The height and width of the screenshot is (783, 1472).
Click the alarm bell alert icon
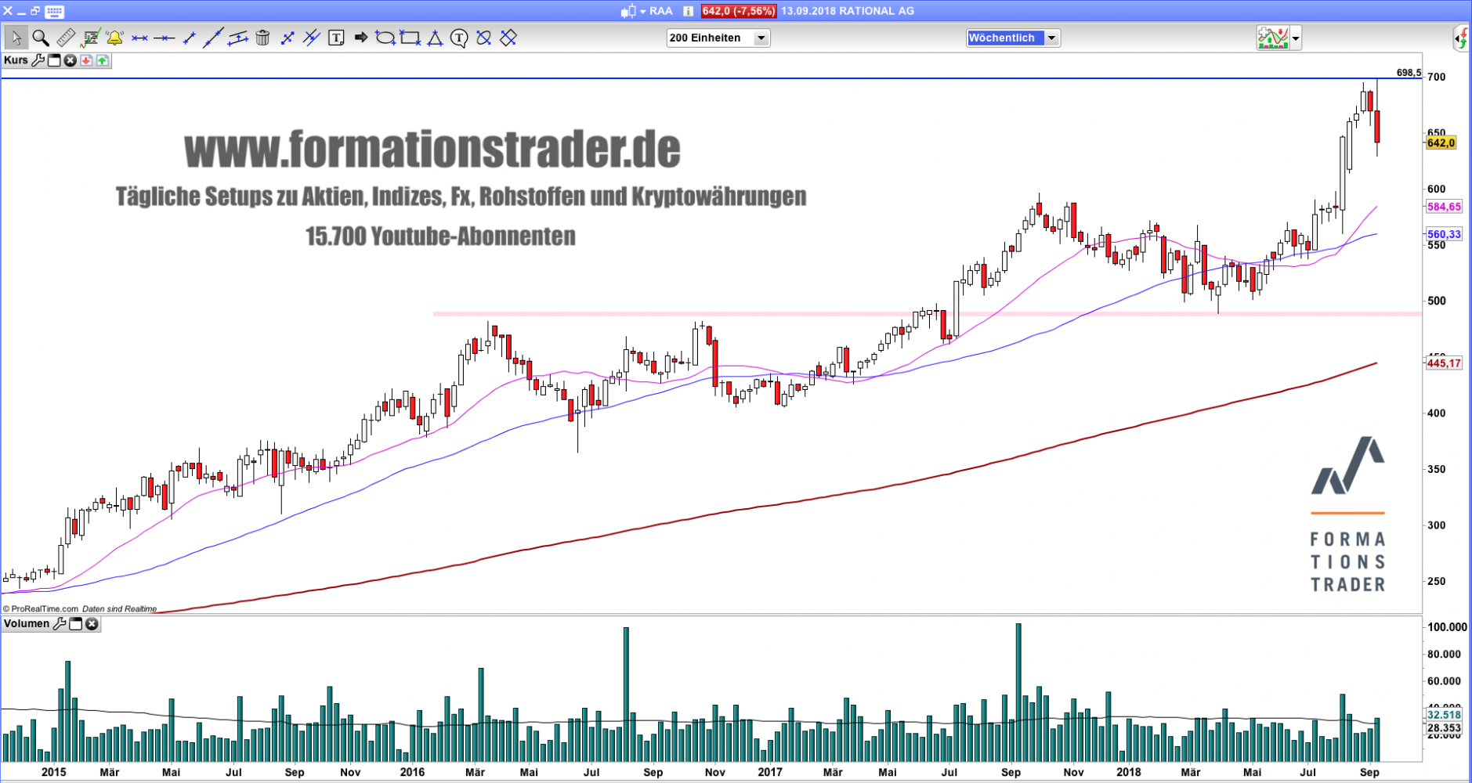(x=115, y=38)
